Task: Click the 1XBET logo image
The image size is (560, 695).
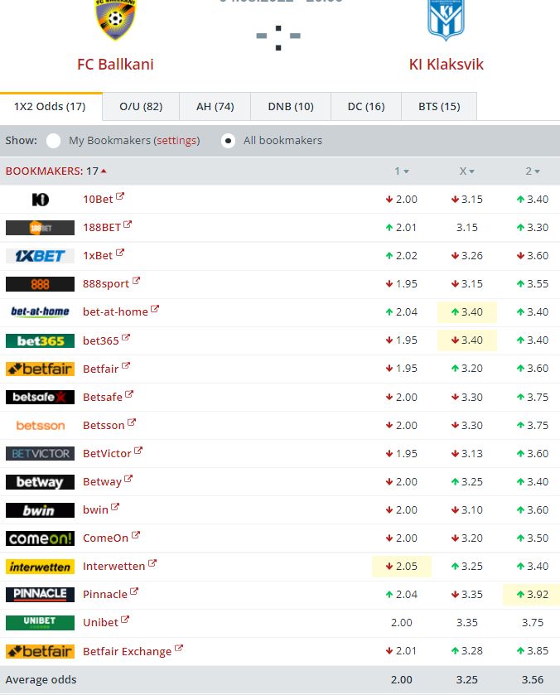Action: point(40,256)
